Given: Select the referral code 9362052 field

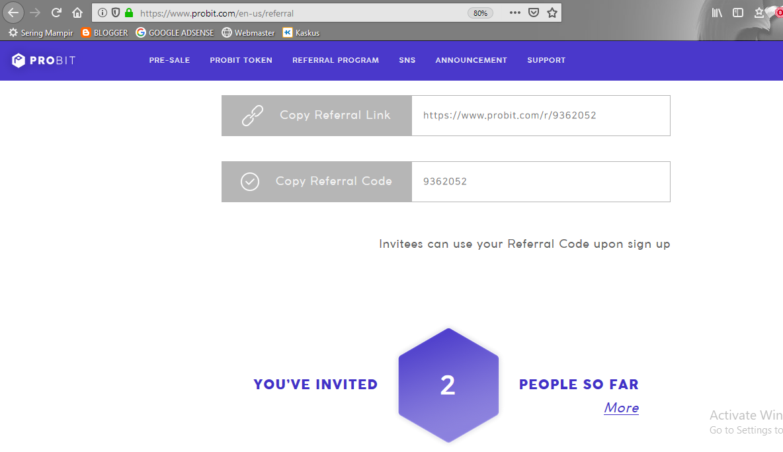Looking at the screenshot, I should tap(541, 182).
